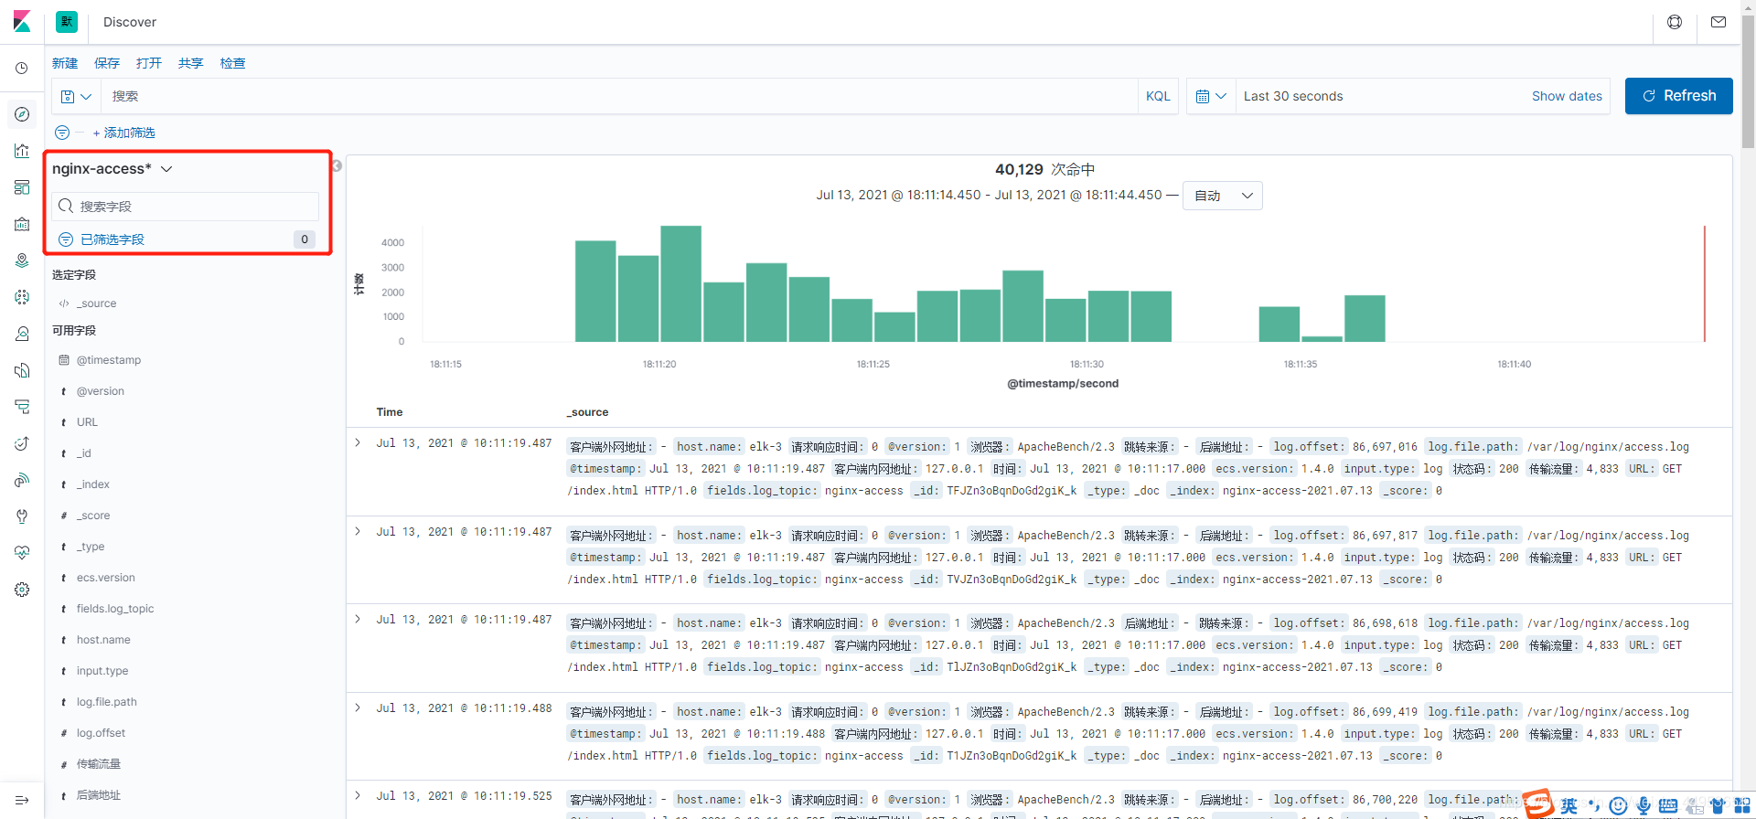Screen dimensions: 1756x819
Task: Open the Recently viewed clock icon
Action: pyautogui.click(x=22, y=69)
